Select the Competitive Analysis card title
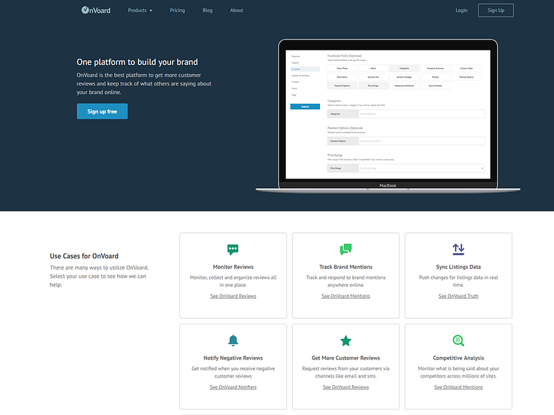Viewport: 554px width, 415px height. tap(458, 358)
